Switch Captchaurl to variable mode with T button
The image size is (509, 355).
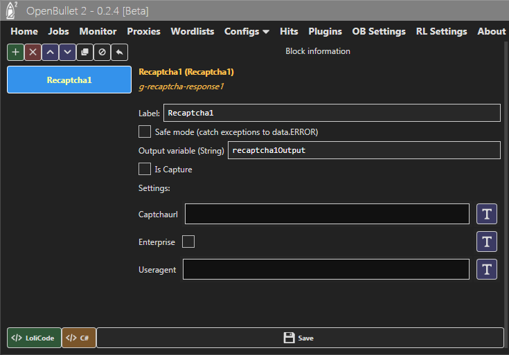[487, 214]
